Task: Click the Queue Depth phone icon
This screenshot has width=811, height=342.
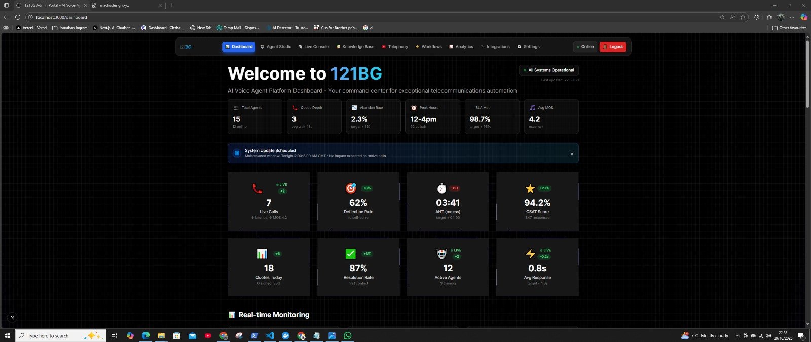Action: (295, 108)
